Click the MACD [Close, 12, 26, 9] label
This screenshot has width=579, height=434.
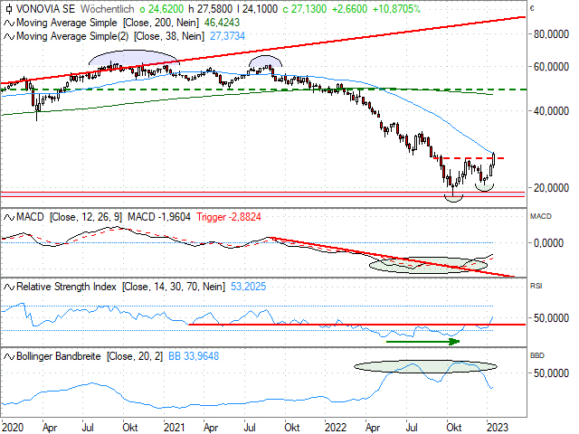[69, 217]
